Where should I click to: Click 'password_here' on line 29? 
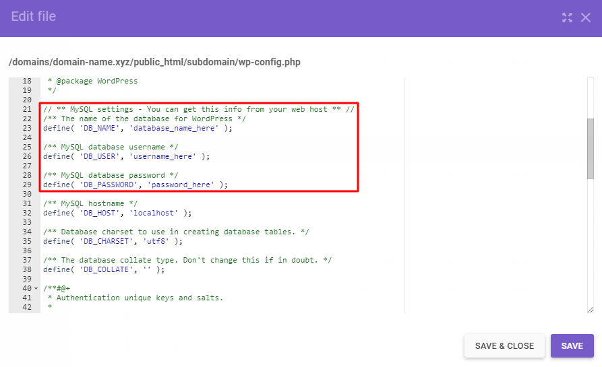click(181, 185)
